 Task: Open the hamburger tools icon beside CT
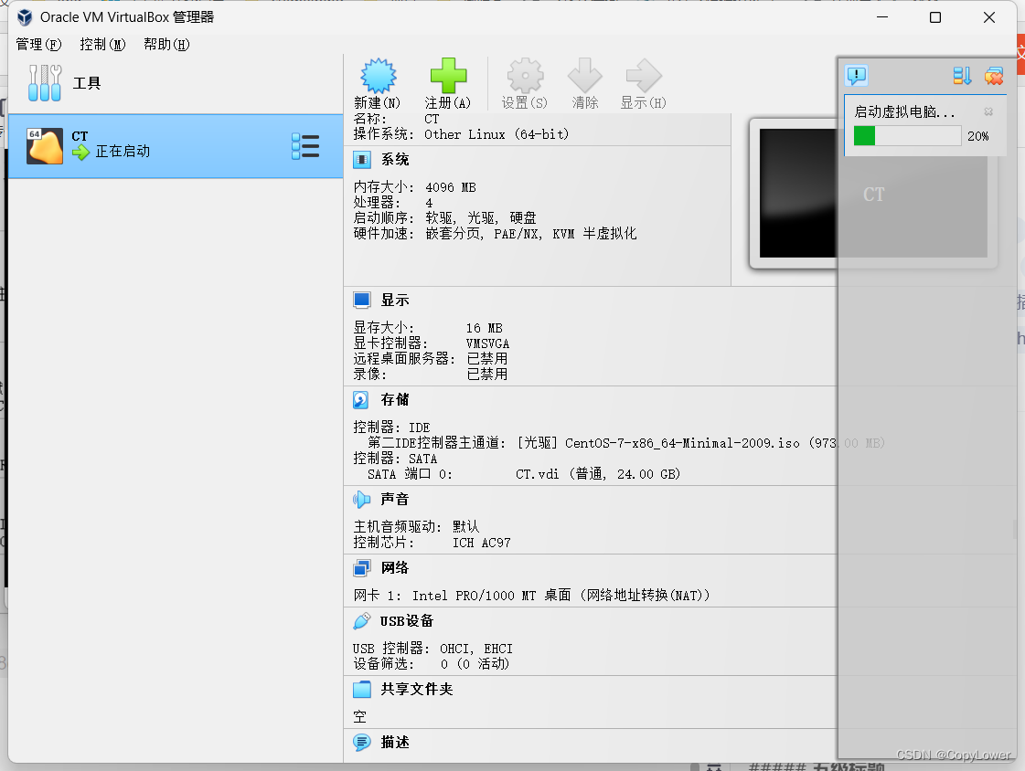click(304, 144)
